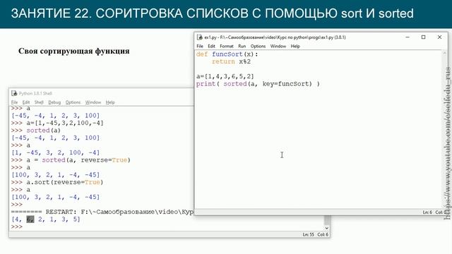Click the Python 3.8.1 Shell title text
Image resolution: width=452 pixels, height=254 pixels.
coord(35,93)
